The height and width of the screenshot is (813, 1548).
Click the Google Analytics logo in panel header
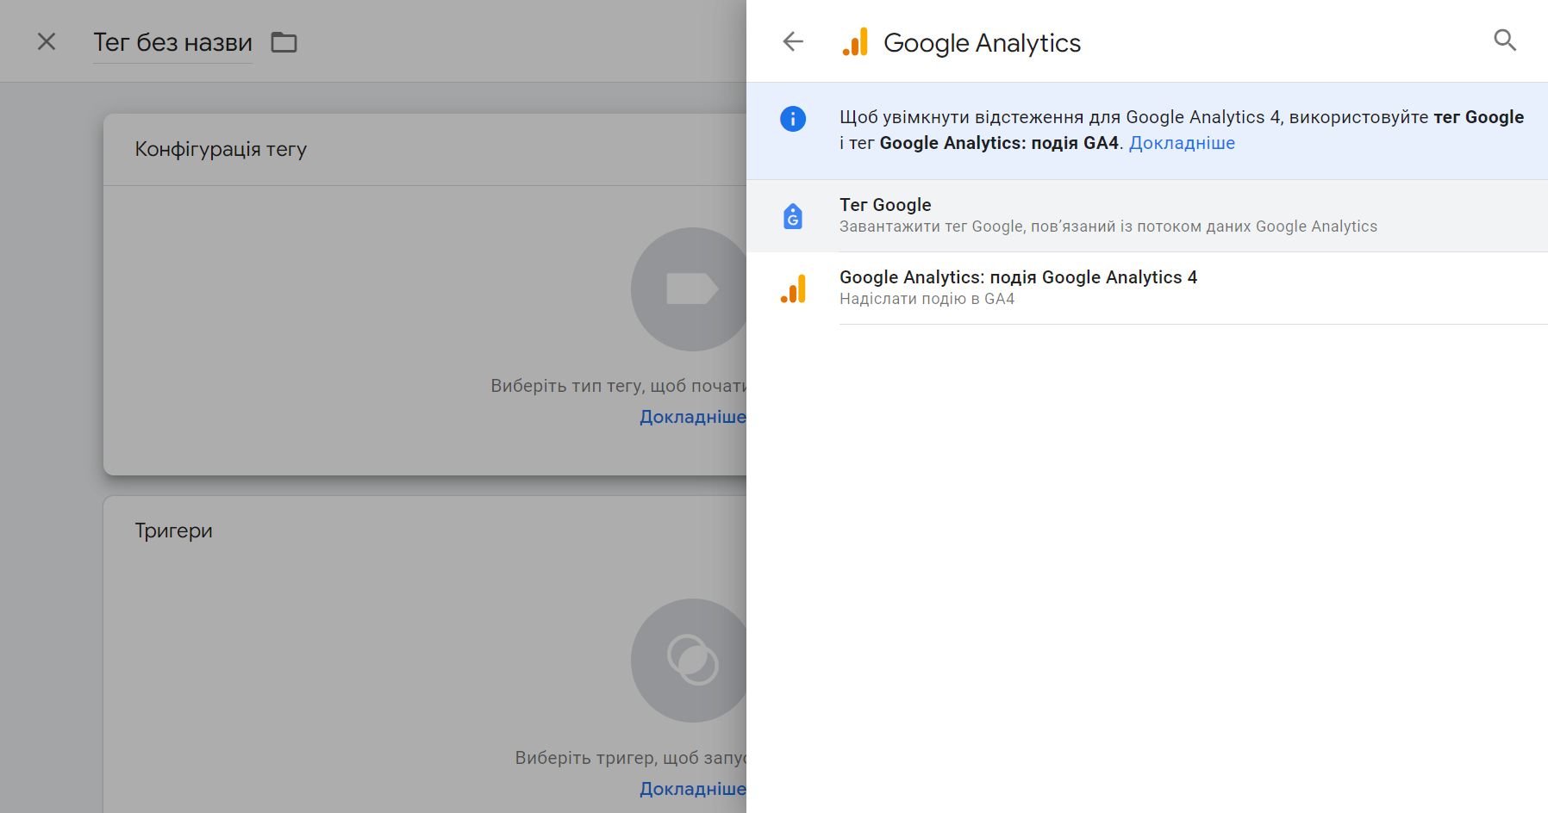click(855, 42)
